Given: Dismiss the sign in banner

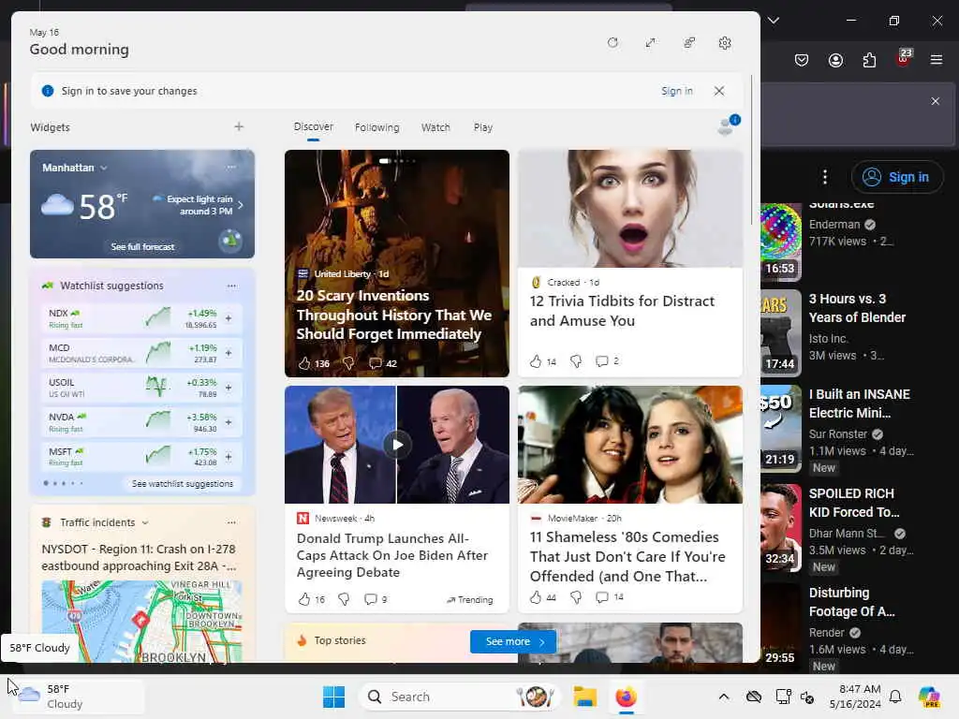Looking at the screenshot, I should pyautogui.click(x=719, y=91).
